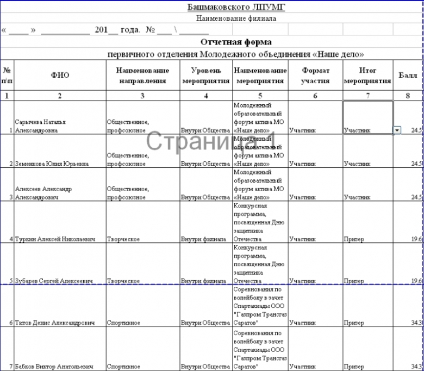
Task: Select 'Молодежный образовательный форум' event in Алексеев's row
Action: tap(260, 184)
